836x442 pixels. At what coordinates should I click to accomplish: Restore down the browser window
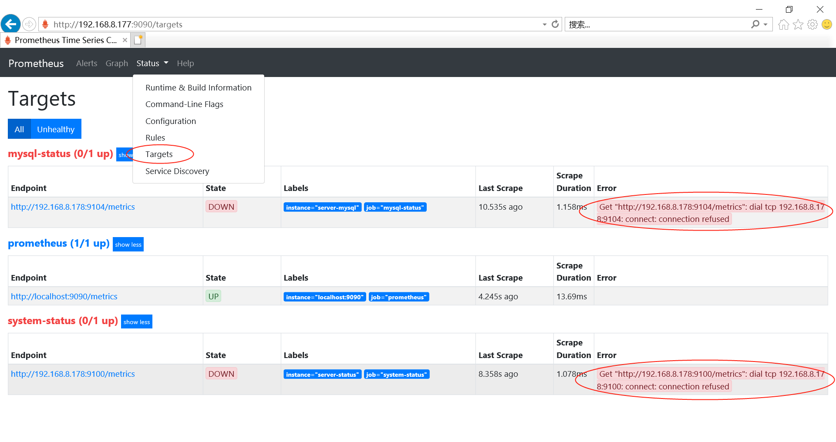(x=789, y=9)
